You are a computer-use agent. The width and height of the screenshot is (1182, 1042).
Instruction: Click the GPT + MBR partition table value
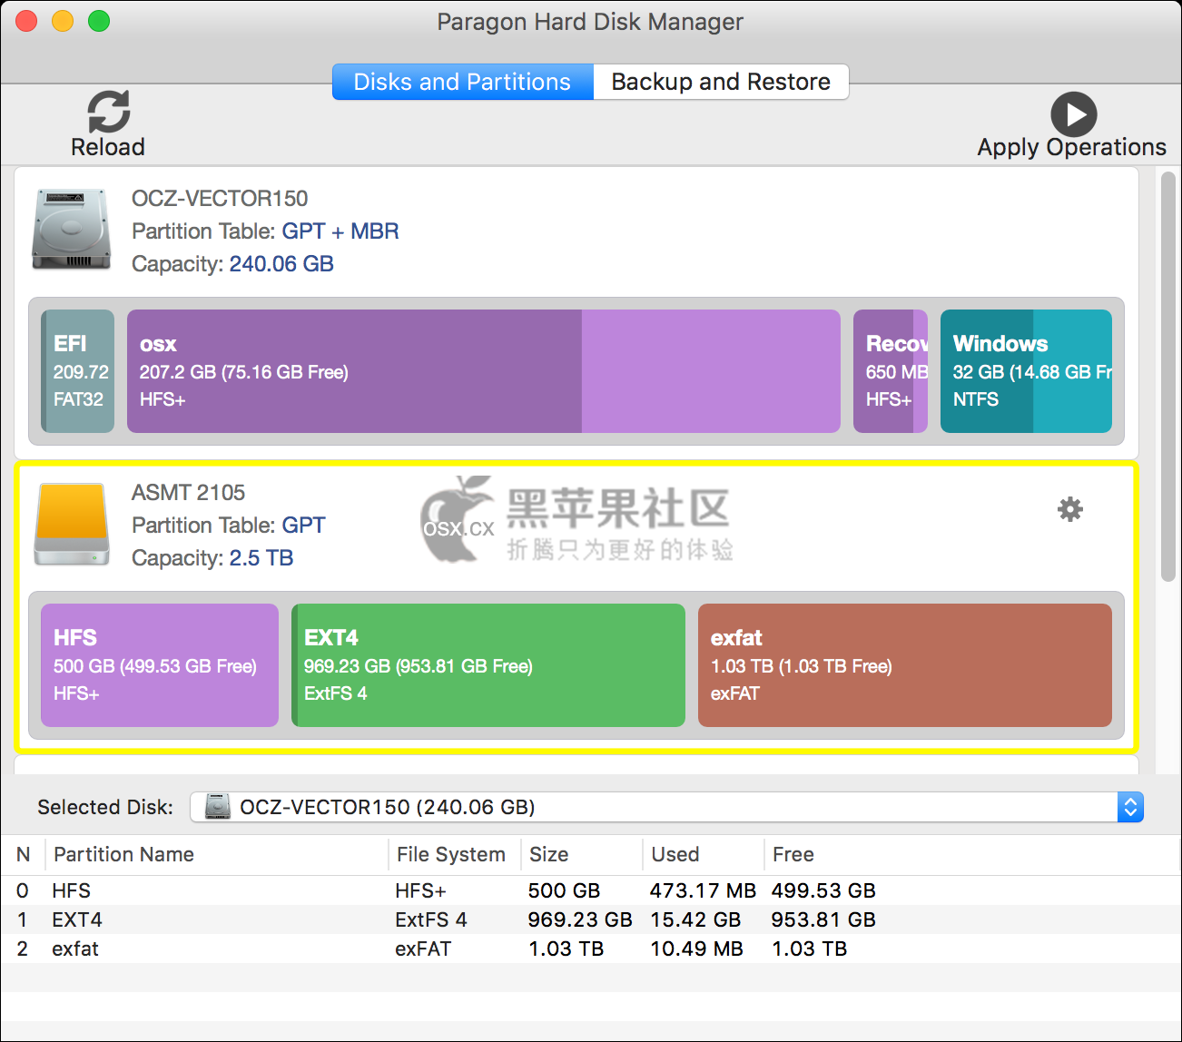click(x=340, y=231)
